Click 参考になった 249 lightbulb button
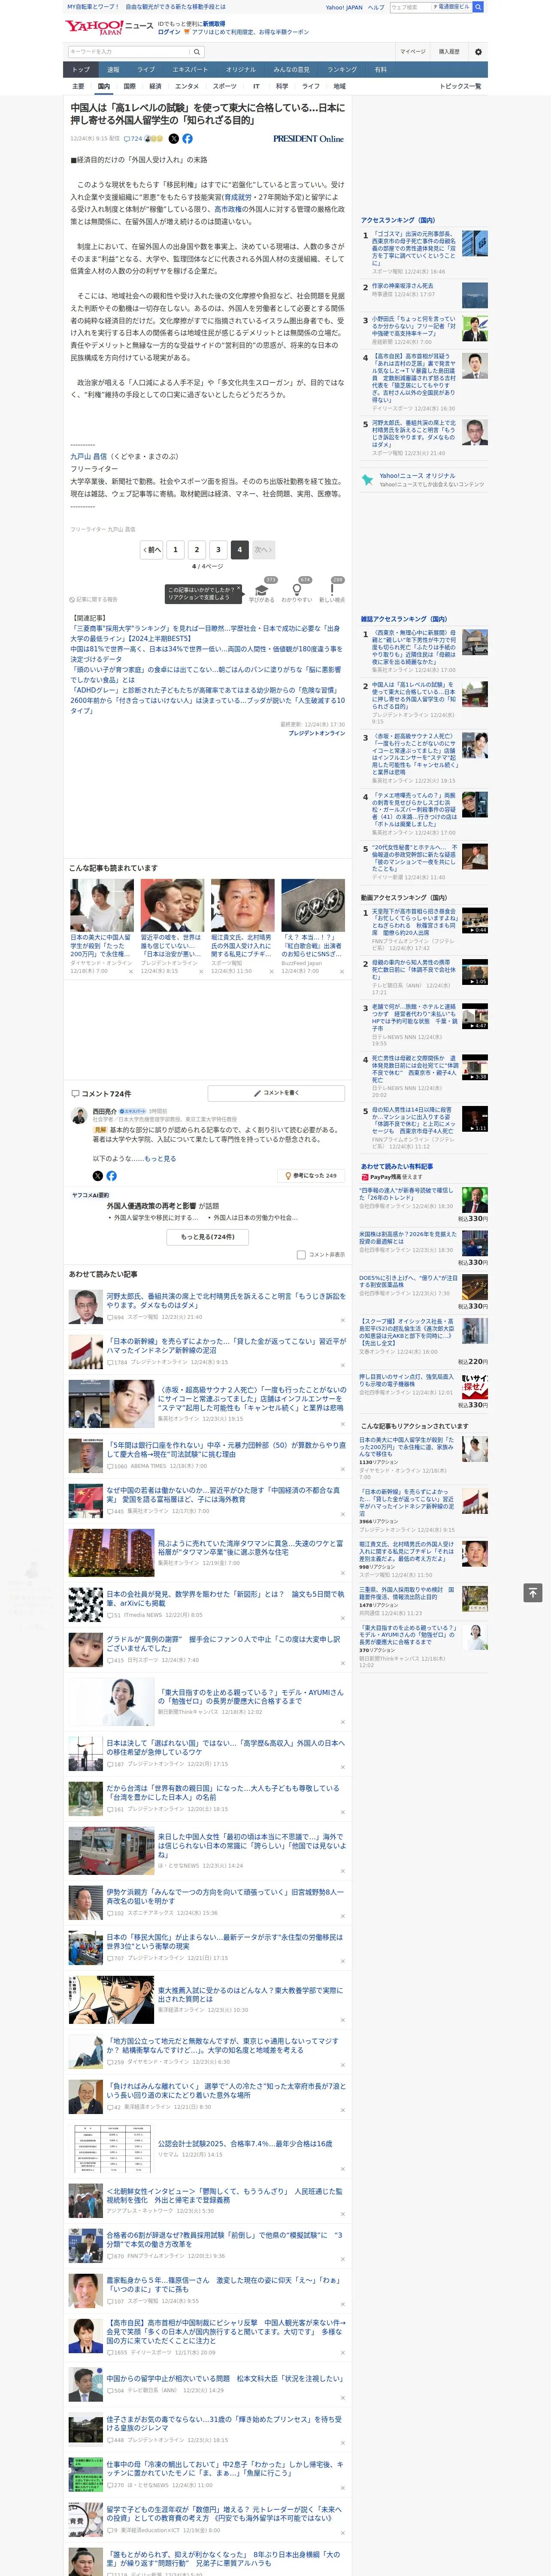 coord(311,1176)
